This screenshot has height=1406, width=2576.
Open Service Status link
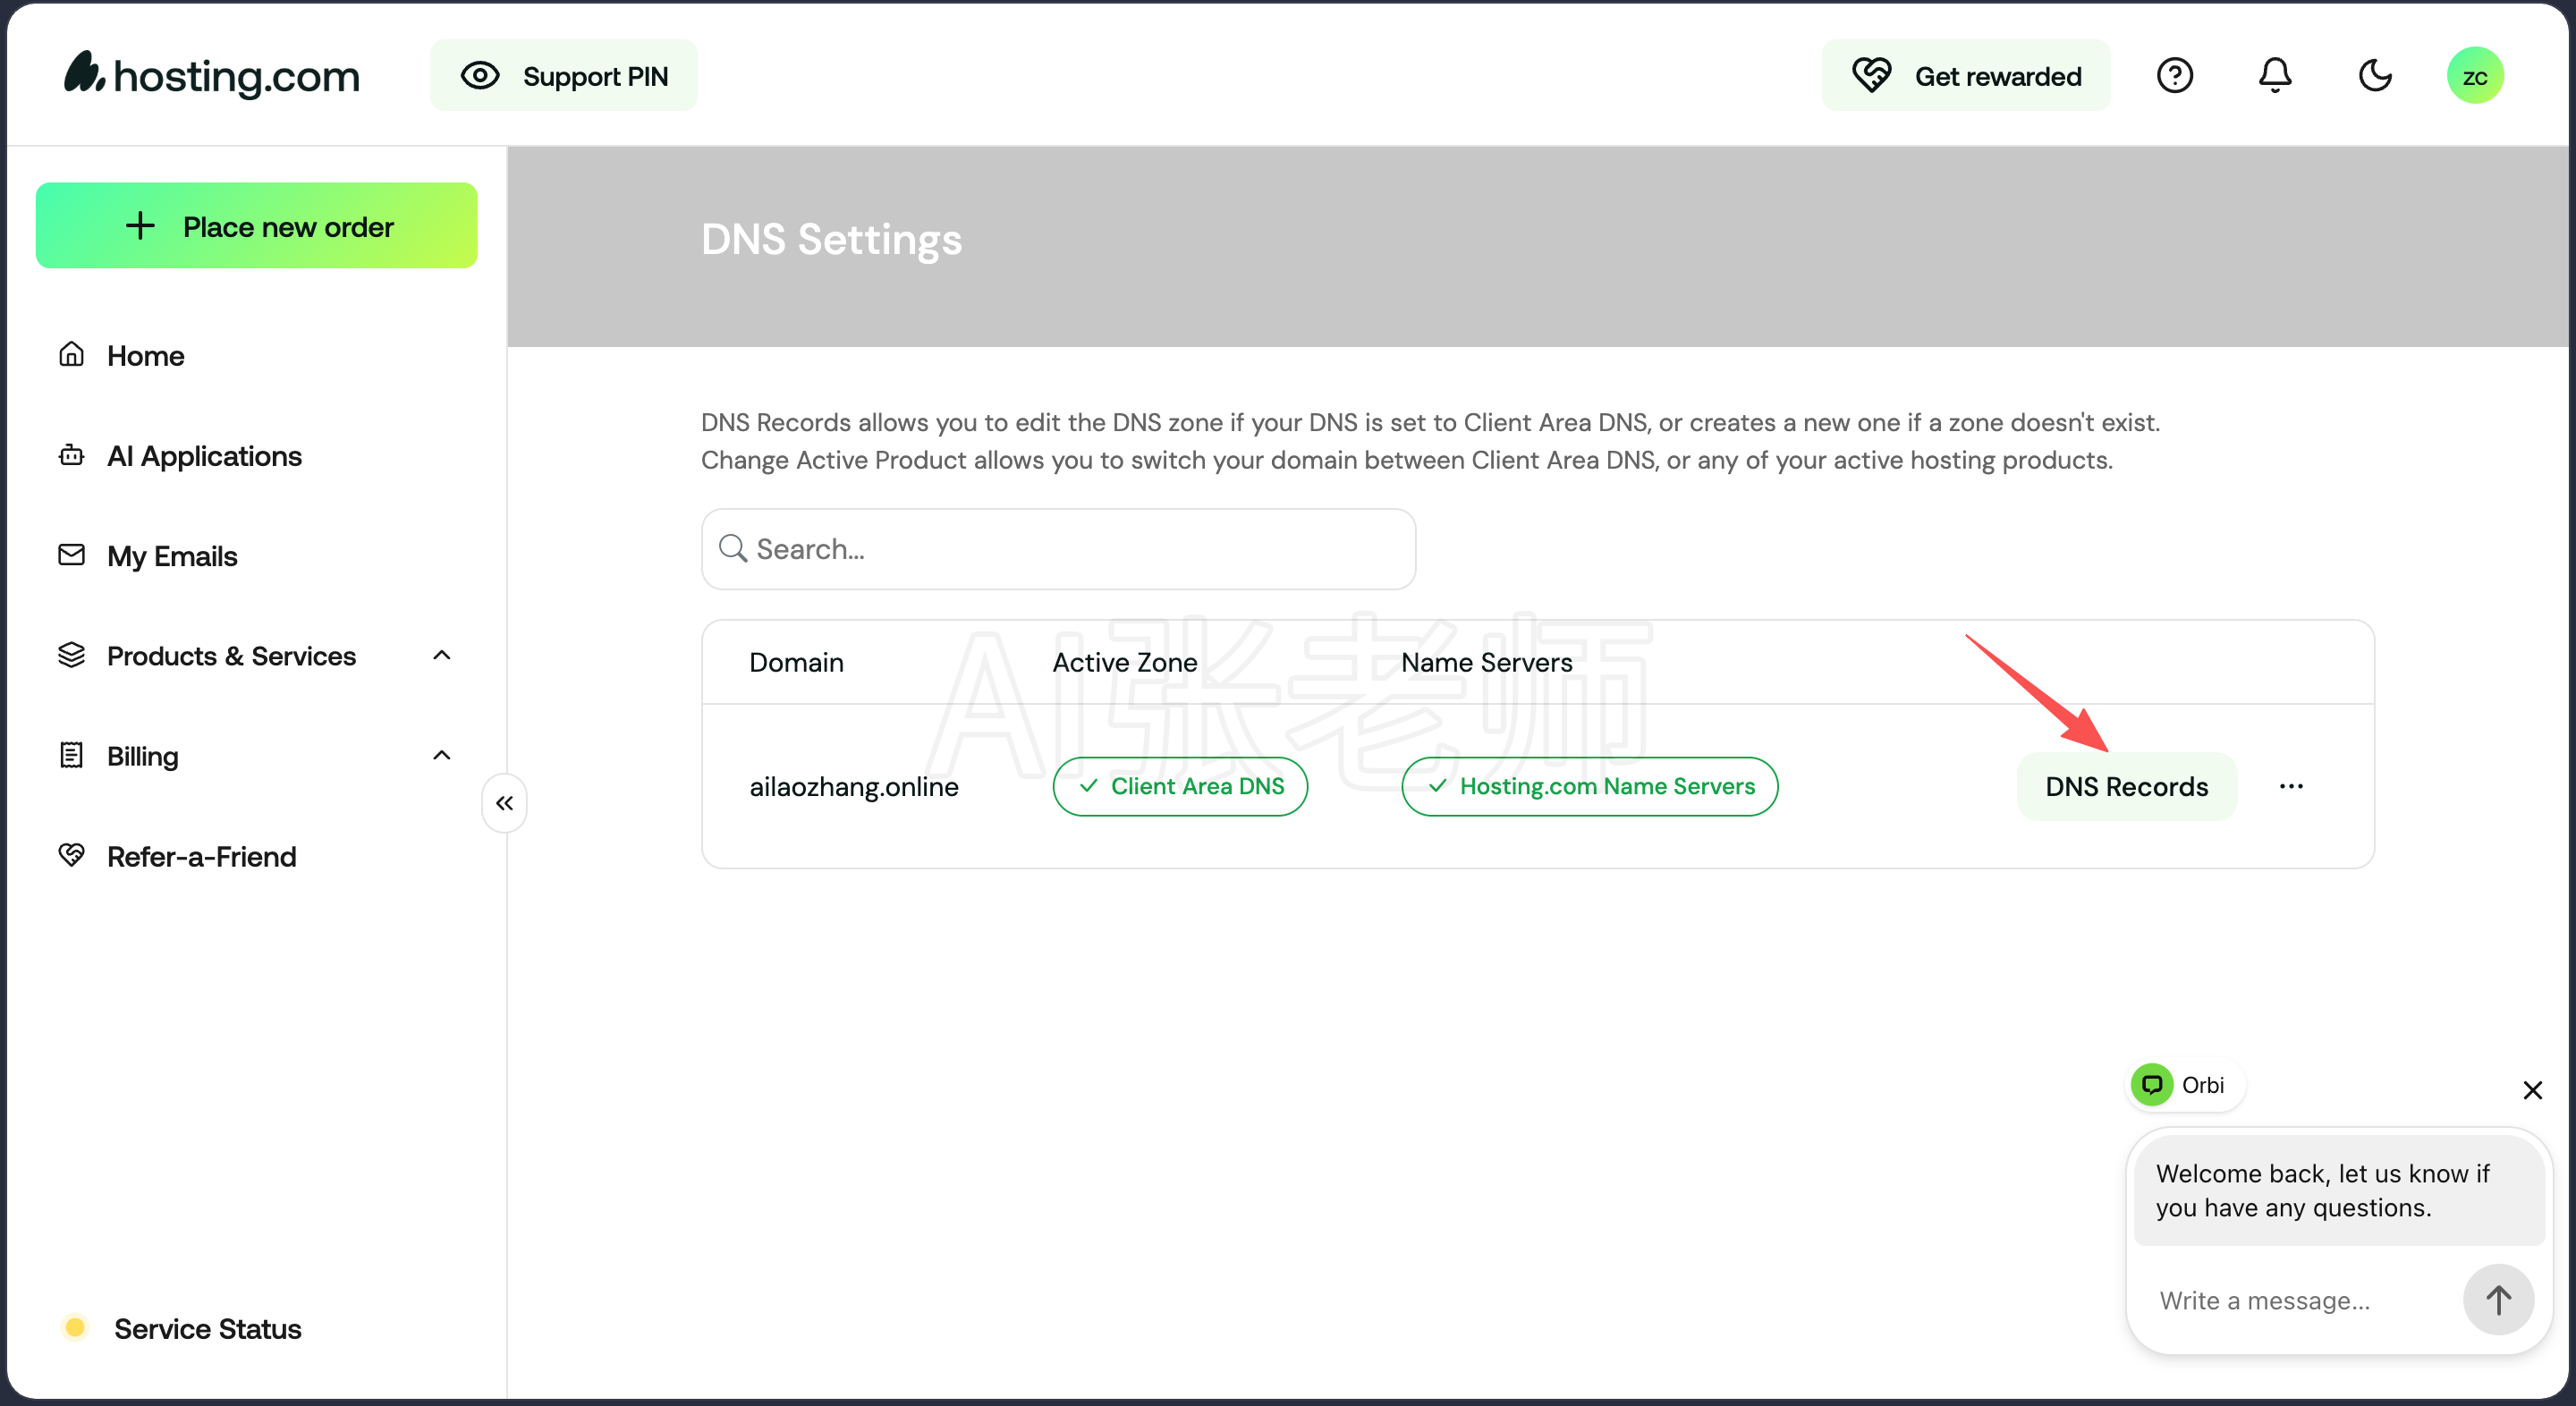pos(208,1329)
